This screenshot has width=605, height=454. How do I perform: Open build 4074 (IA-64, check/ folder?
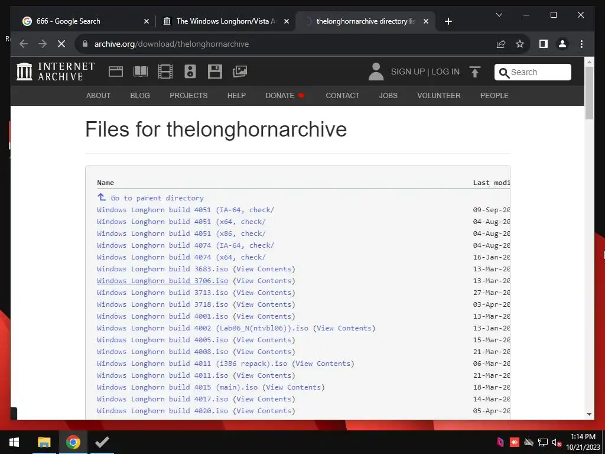click(x=186, y=245)
